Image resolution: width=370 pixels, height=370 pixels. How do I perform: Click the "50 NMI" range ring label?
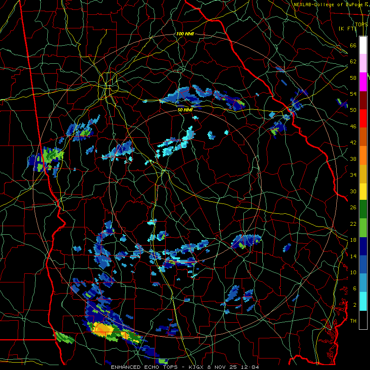pyautogui.click(x=185, y=110)
